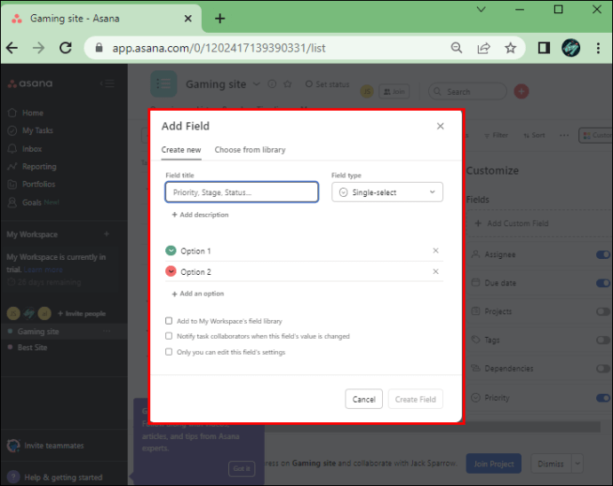Click Learn more trial link

click(x=43, y=270)
